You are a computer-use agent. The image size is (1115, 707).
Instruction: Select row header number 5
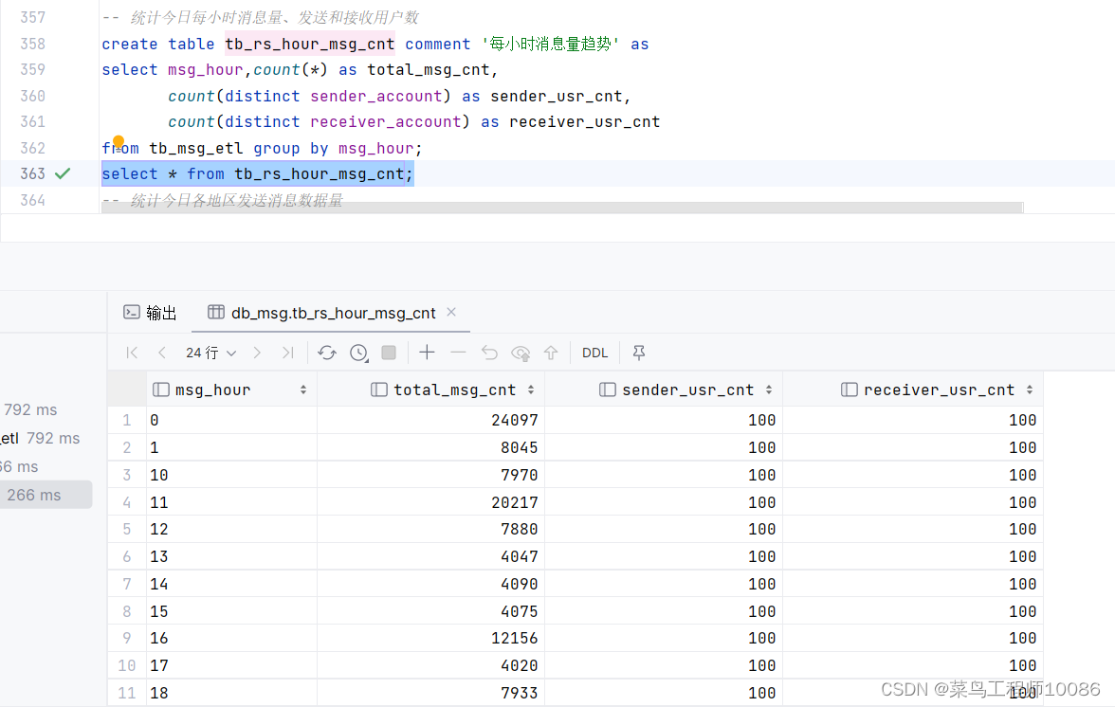tap(127, 530)
